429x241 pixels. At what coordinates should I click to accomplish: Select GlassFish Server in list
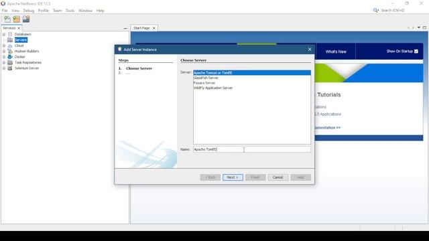(252, 78)
